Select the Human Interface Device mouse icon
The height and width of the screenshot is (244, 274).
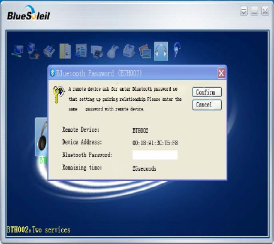(113, 52)
